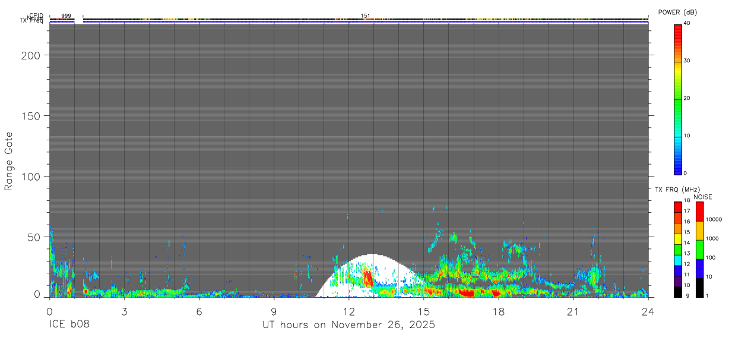Select the 40 label on power scale

(686, 23)
